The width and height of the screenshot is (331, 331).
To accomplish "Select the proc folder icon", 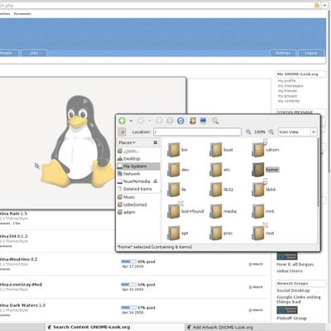I will [x=216, y=233].
